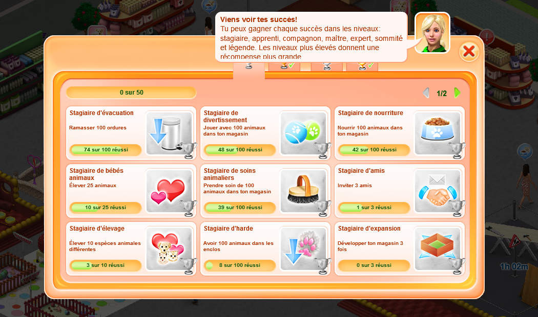This screenshot has height=317, width=538.
Task: Select the tennis balls divertissement icon
Action: click(303, 133)
